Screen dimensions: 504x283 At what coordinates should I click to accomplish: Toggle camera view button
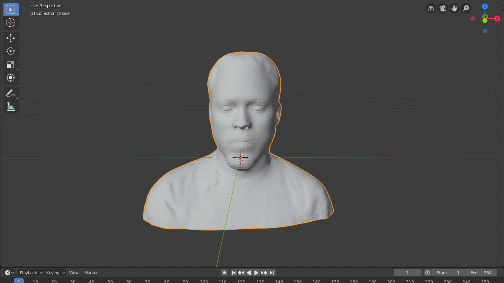[x=443, y=8]
